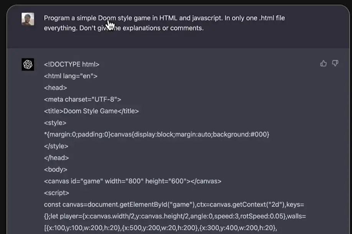Click the meta charset UTF-8 line
The height and width of the screenshot is (234, 352).
pyautogui.click(x=82, y=99)
